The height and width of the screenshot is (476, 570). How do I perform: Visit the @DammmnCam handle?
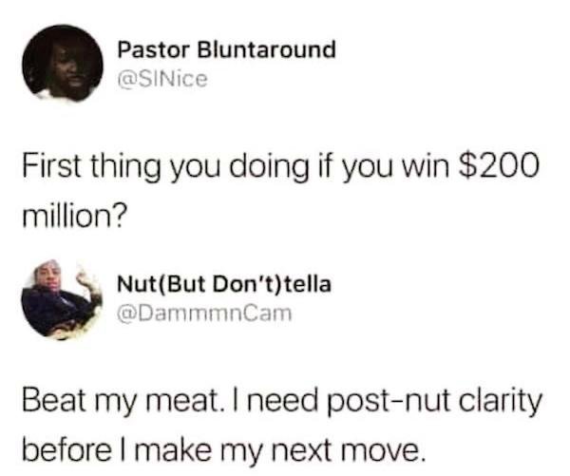point(204,314)
